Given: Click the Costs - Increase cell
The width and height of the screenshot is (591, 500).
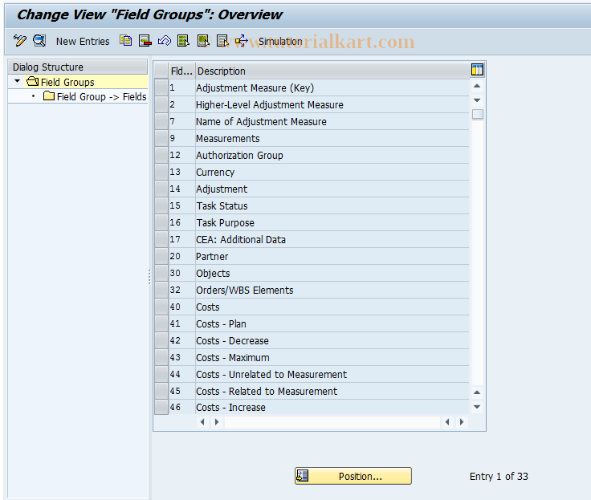Looking at the screenshot, I should (x=332, y=408).
